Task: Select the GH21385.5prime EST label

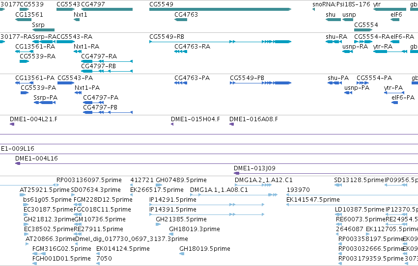Action: [x=181, y=220]
